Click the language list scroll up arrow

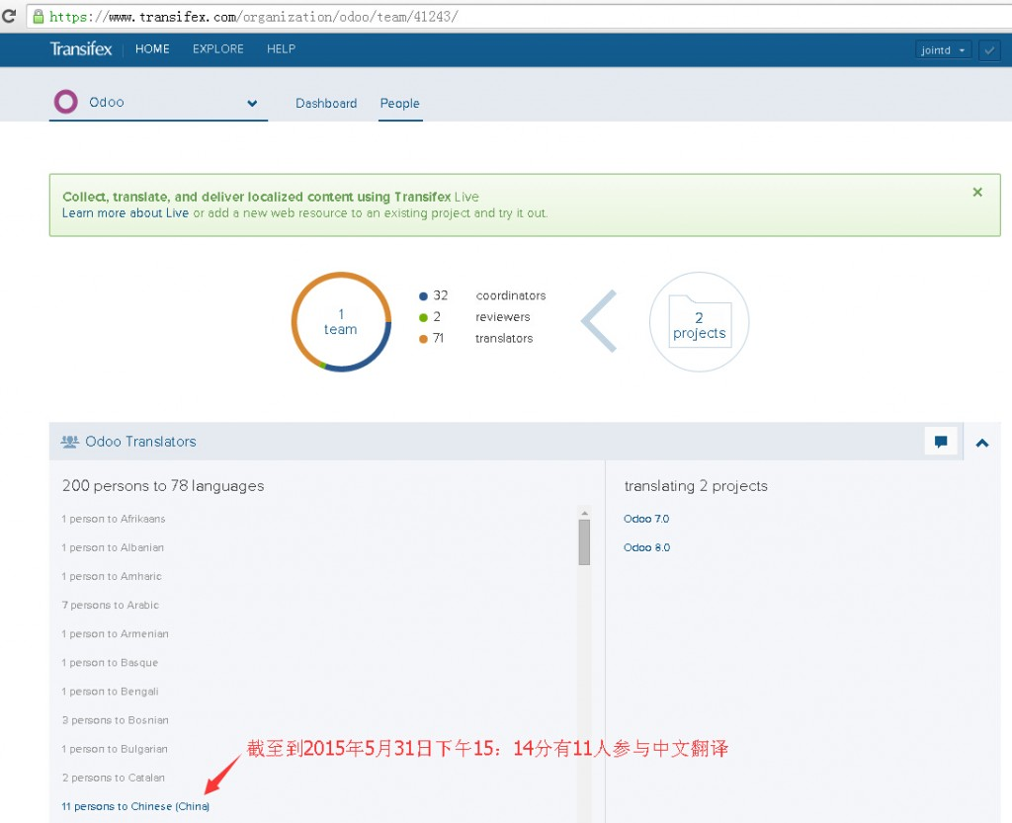584,513
